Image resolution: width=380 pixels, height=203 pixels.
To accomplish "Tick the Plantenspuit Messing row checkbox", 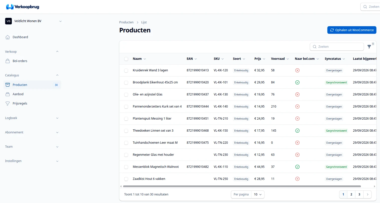I will (x=126, y=119).
